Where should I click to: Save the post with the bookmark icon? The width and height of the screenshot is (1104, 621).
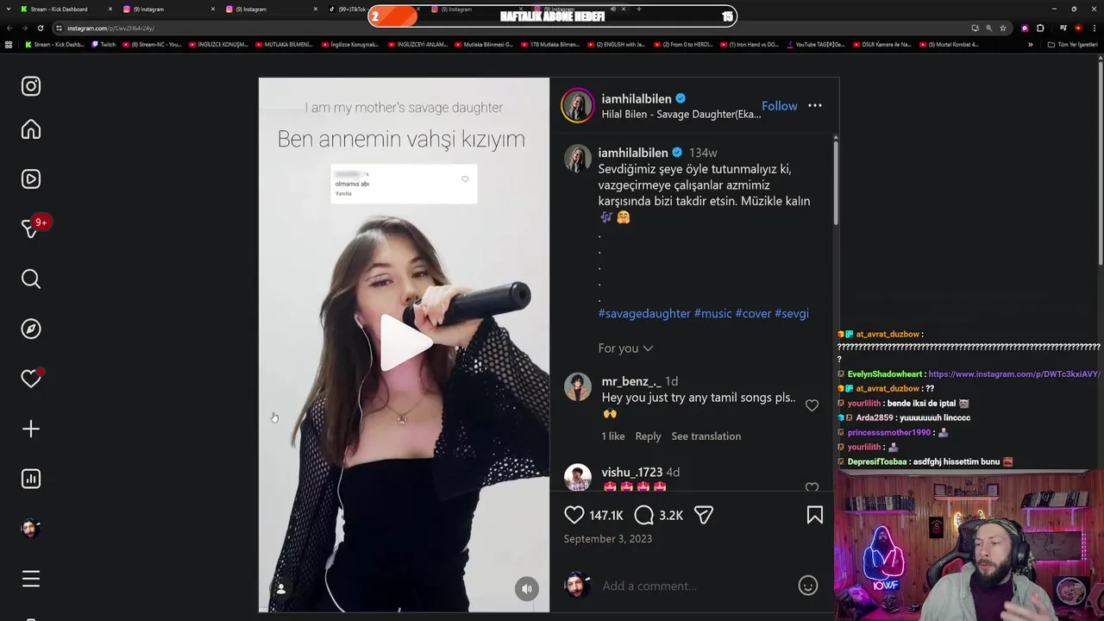(x=814, y=515)
